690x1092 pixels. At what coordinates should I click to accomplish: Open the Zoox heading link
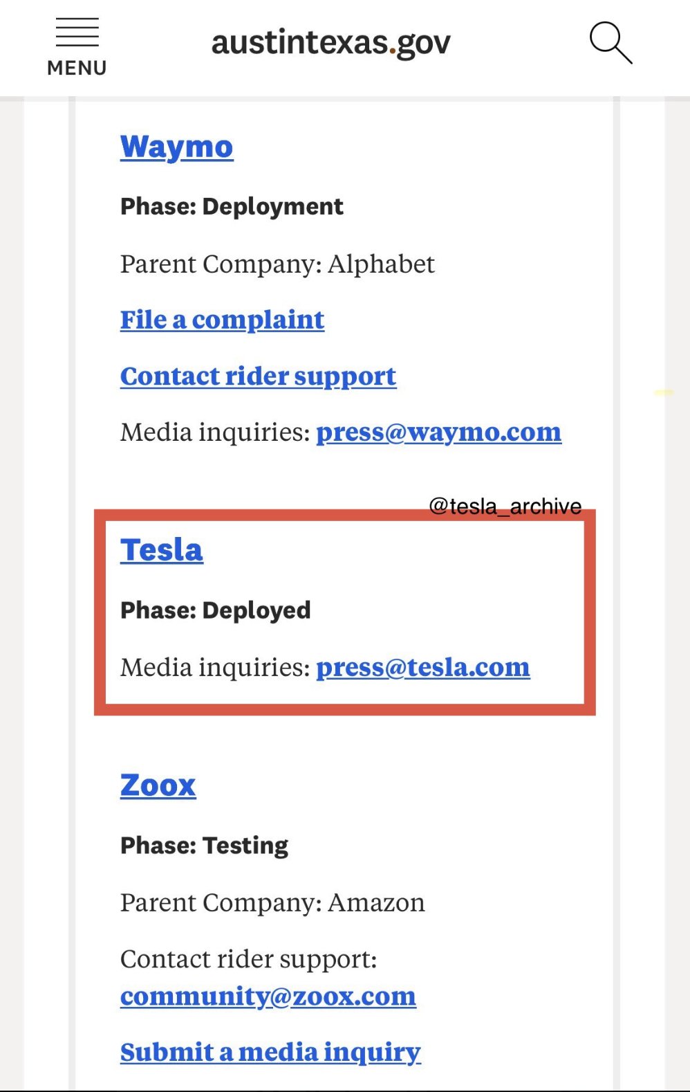(158, 785)
